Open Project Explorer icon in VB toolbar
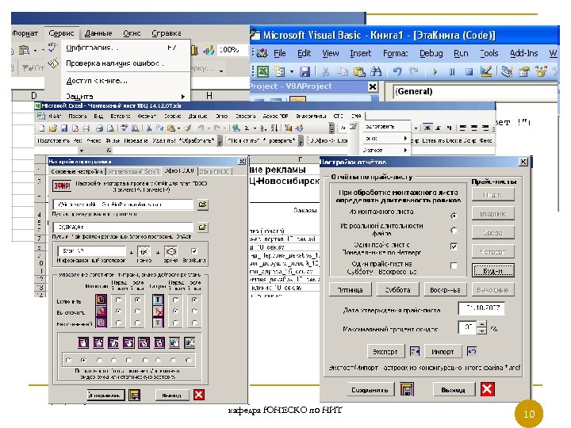571x428 pixels. [506, 71]
